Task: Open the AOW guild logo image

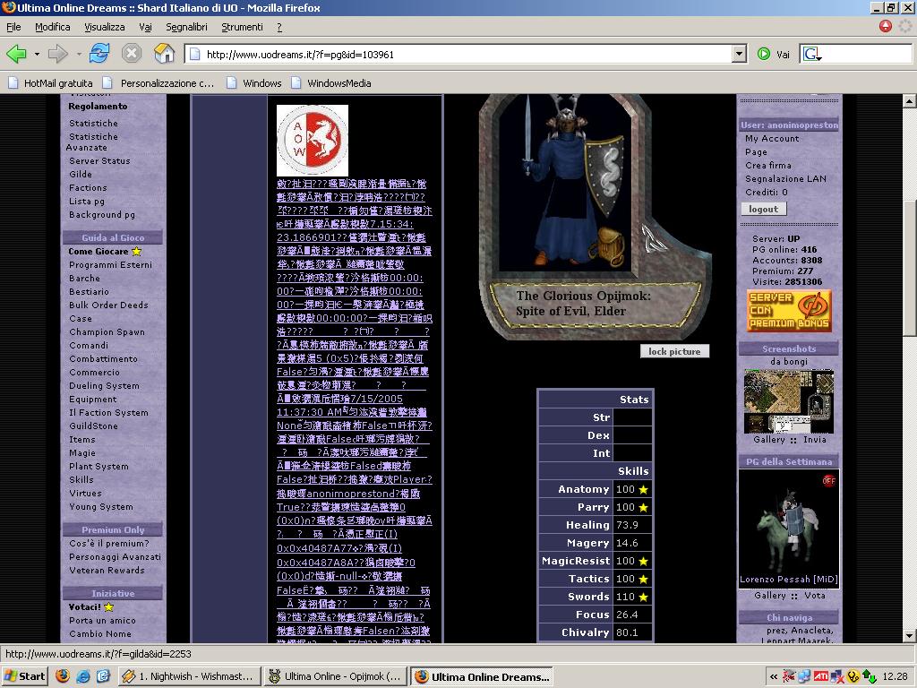Action: coord(312,141)
